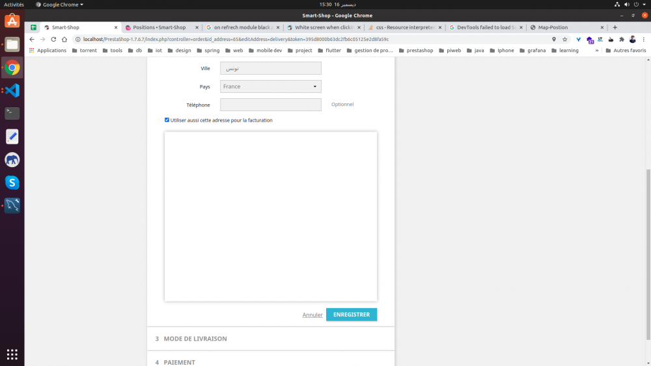
Task: Open the clock and calendar panel
Action: [x=337, y=5]
